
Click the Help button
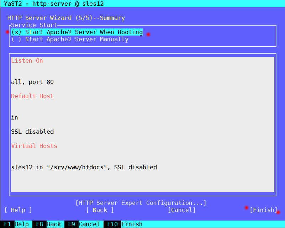18,210
